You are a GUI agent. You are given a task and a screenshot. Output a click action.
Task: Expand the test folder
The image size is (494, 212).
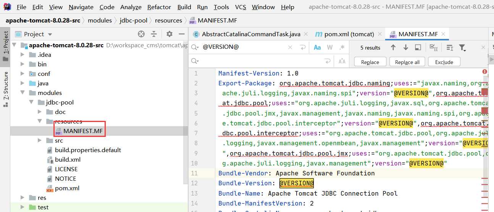[23, 207]
